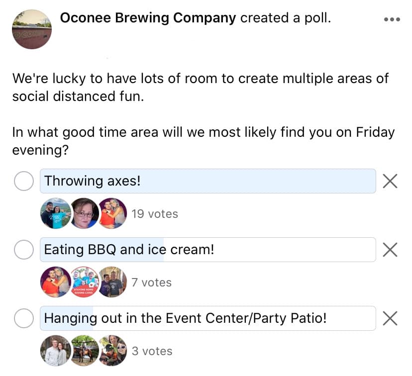This screenshot has width=412, height=376.
Task: View the 3 votes list
Action: (x=152, y=351)
